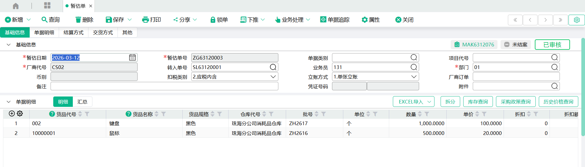The width and height of the screenshot is (585, 167).
Task: Open the app grid icon
Action: click(x=47, y=5)
